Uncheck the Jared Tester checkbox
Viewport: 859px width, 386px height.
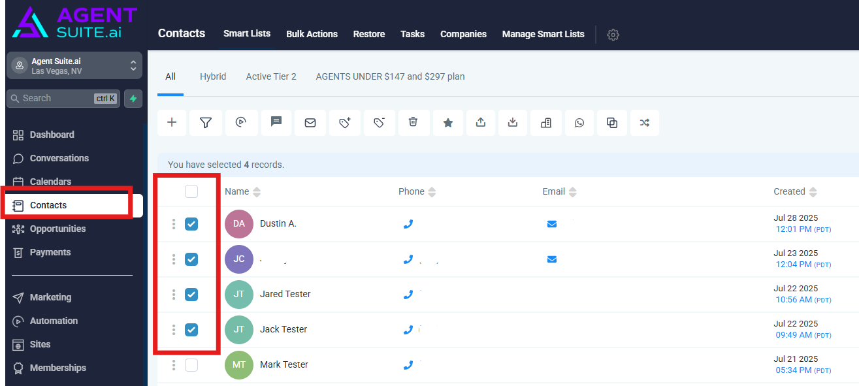click(191, 295)
